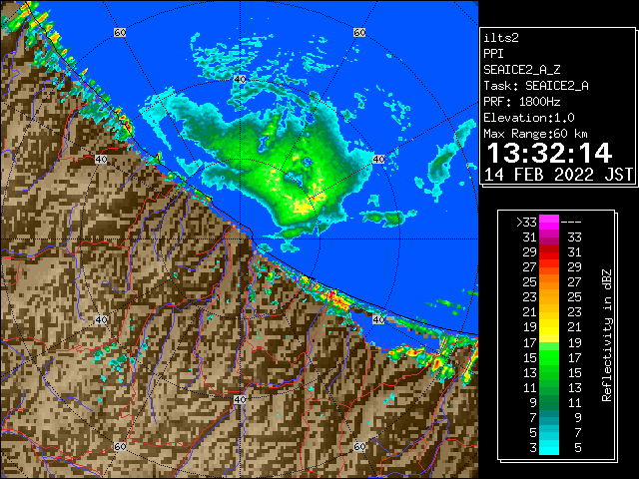
Task: Click the 'ilts2' radar name text
Action: click(501, 38)
